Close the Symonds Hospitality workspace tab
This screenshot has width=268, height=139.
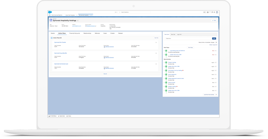pyautogui.click(x=92, y=15)
